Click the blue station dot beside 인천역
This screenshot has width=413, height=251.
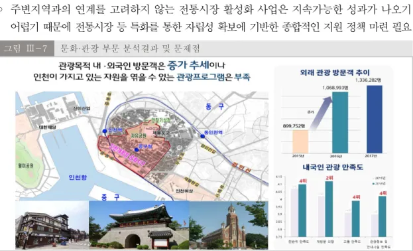coord(105,131)
